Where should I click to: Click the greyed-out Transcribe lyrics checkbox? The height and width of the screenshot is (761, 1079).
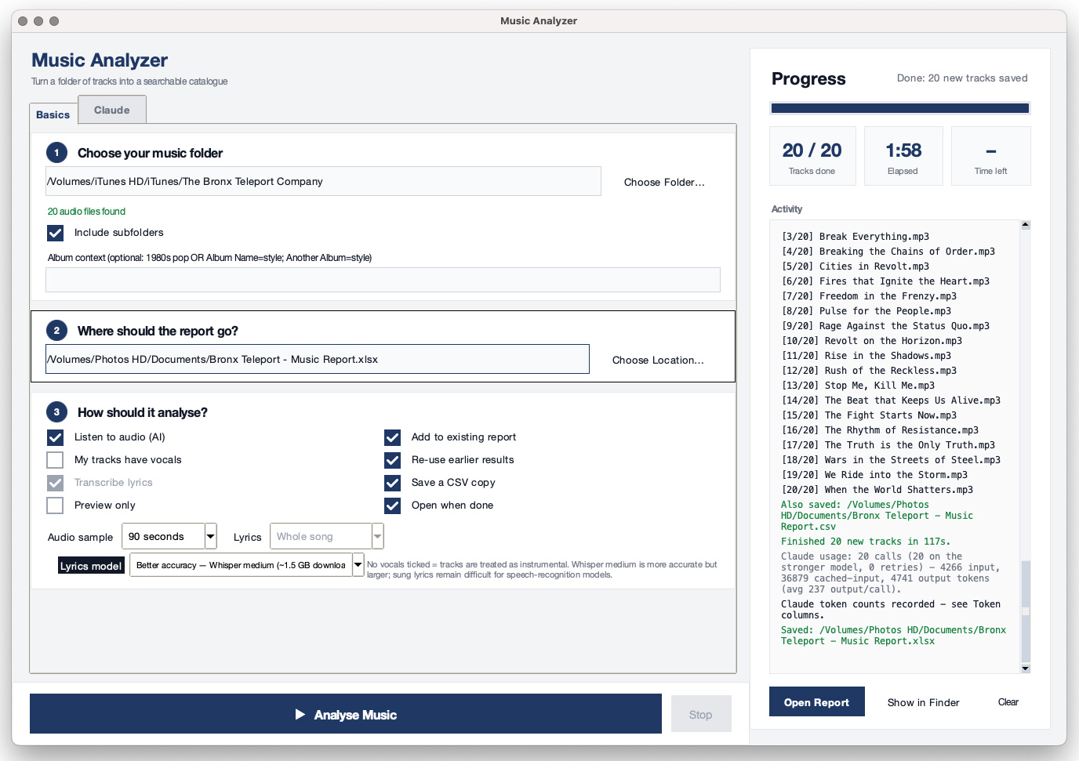[55, 483]
